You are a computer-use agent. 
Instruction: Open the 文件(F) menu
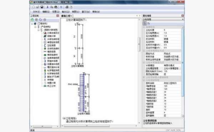[36, 12]
